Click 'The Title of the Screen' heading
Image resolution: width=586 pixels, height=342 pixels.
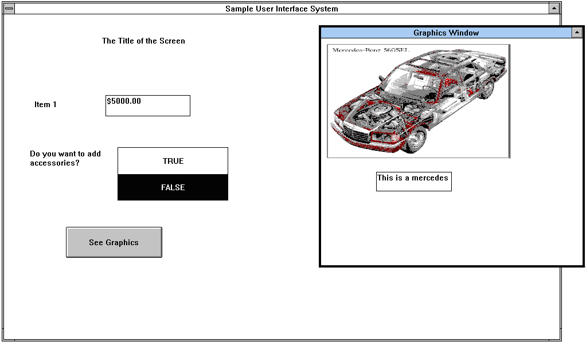tap(143, 41)
